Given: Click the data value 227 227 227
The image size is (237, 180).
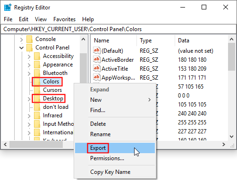Looking at the screenshot, I should coord(192,131).
